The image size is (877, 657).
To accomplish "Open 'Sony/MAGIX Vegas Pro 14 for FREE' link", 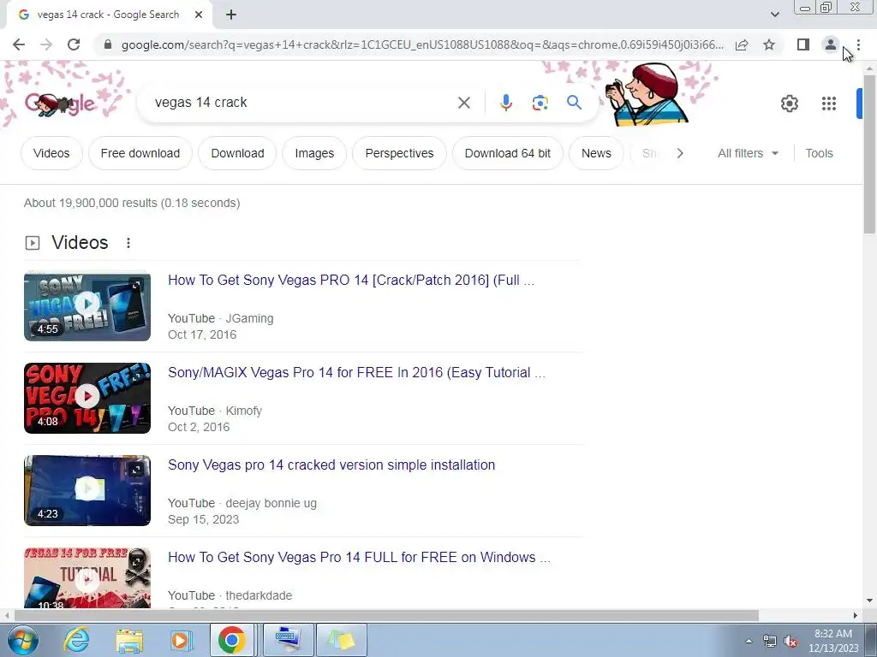I will click(x=357, y=372).
